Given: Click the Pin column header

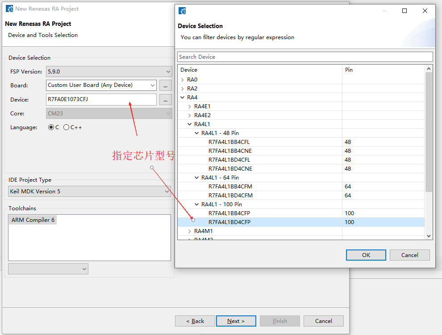Looking at the screenshot, I should (384, 70).
